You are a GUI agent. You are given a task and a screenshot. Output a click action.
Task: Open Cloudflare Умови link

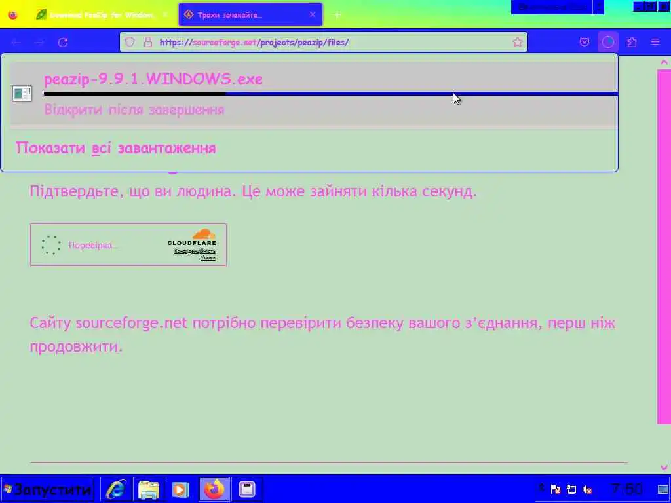click(208, 257)
